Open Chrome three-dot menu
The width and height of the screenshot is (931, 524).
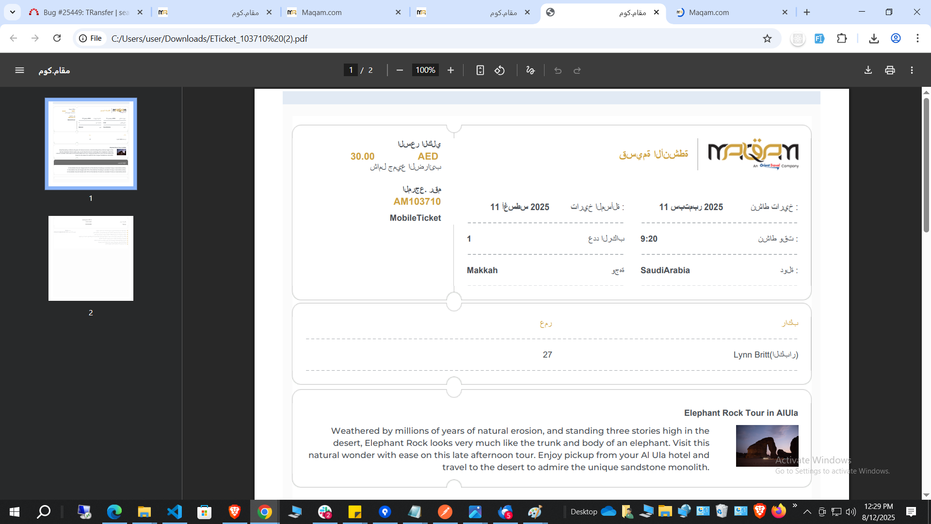tap(917, 38)
